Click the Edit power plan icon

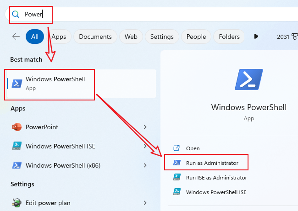pos(17,203)
